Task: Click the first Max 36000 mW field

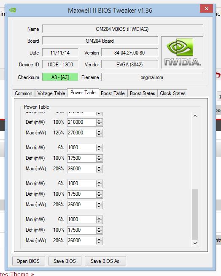Action: pos(81,169)
